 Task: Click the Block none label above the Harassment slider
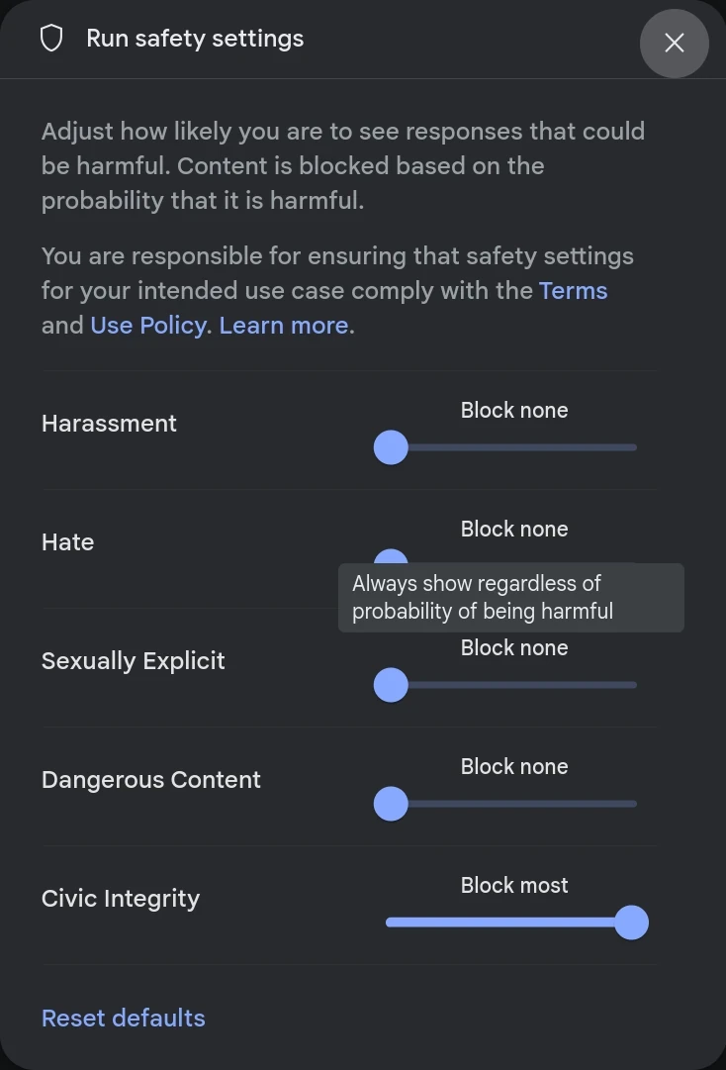pyautogui.click(x=514, y=410)
